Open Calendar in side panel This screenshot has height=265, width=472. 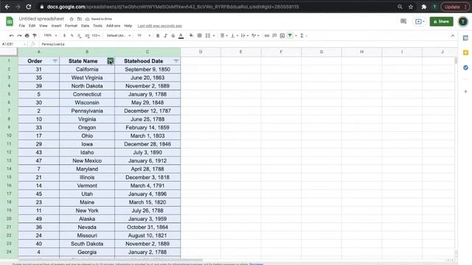point(465,38)
